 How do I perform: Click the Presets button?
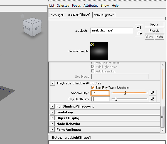click(x=154, y=31)
